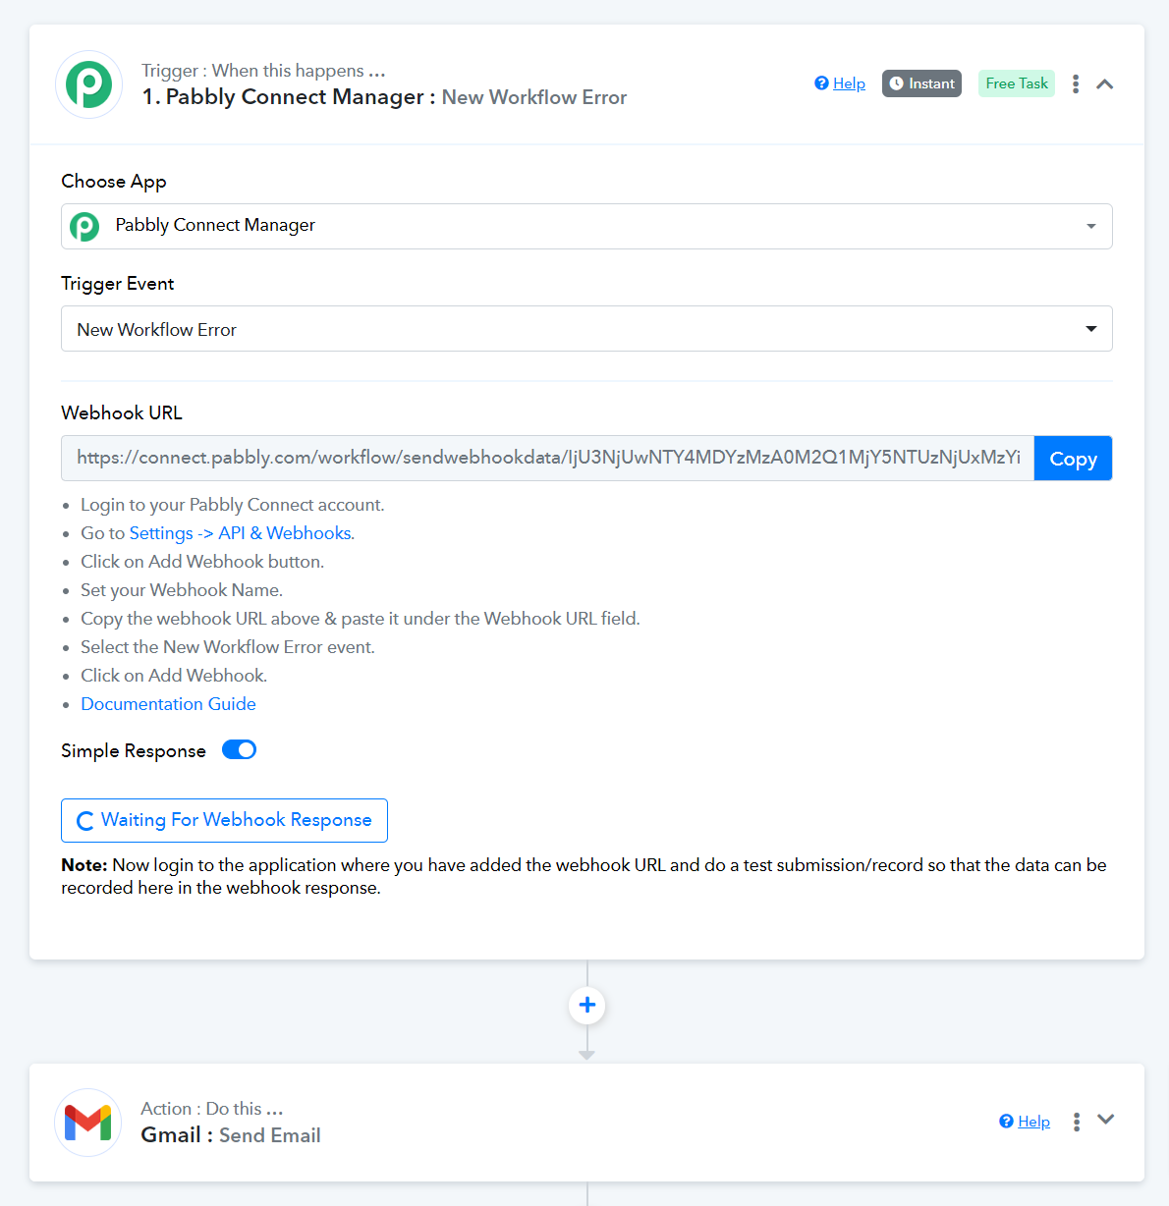Open Help link in Gmail step

[x=1033, y=1122]
